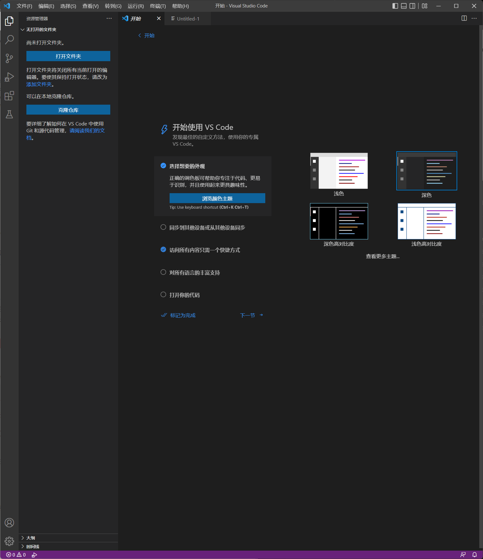
Task: Open the Customize Layout icon
Action: point(425,6)
